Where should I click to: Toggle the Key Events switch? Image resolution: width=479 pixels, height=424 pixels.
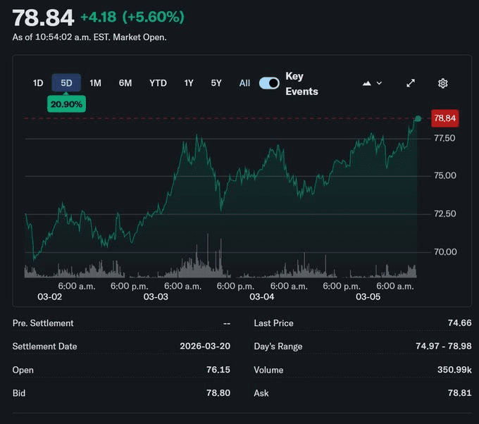coord(269,83)
